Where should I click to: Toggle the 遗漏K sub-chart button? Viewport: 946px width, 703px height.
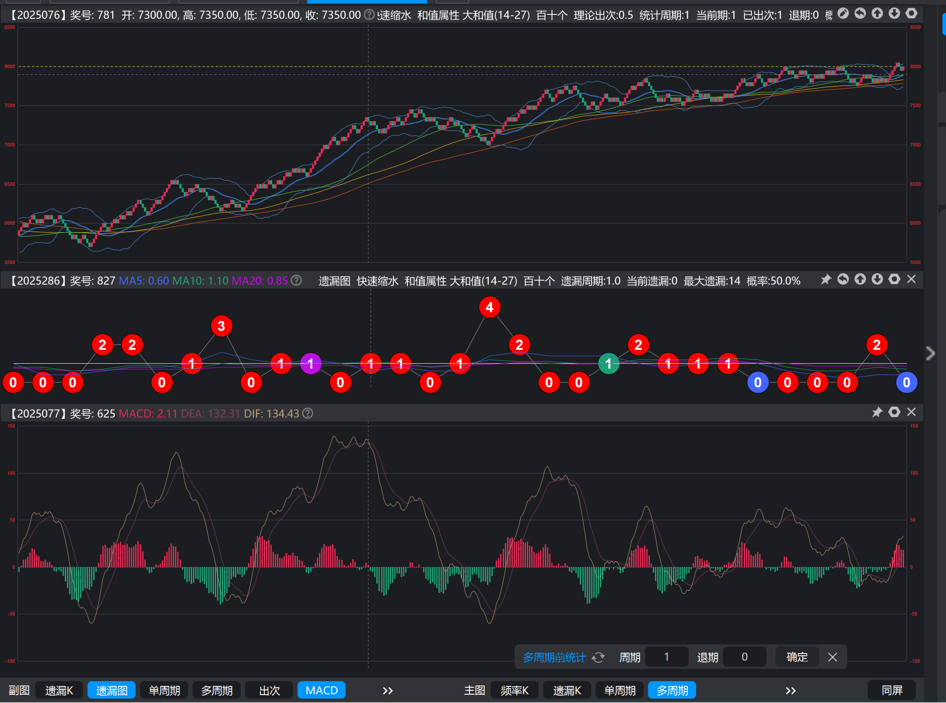tap(59, 690)
